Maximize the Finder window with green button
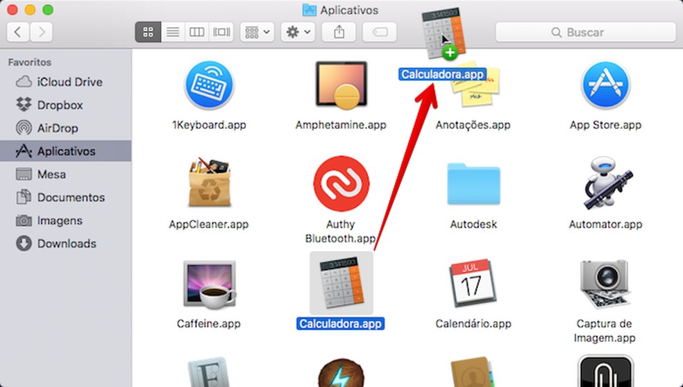 click(48, 10)
